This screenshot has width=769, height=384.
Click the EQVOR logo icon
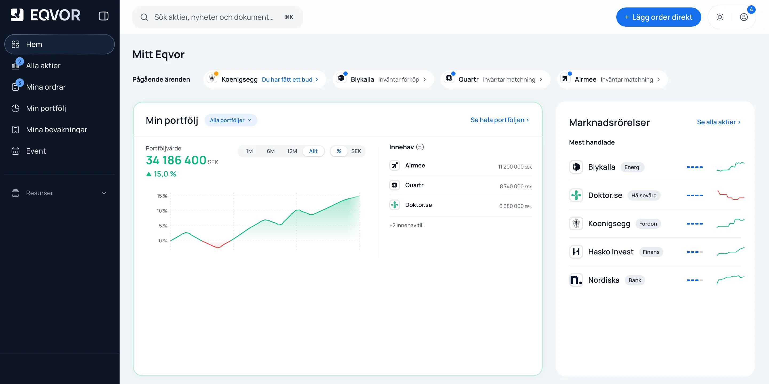click(x=17, y=15)
